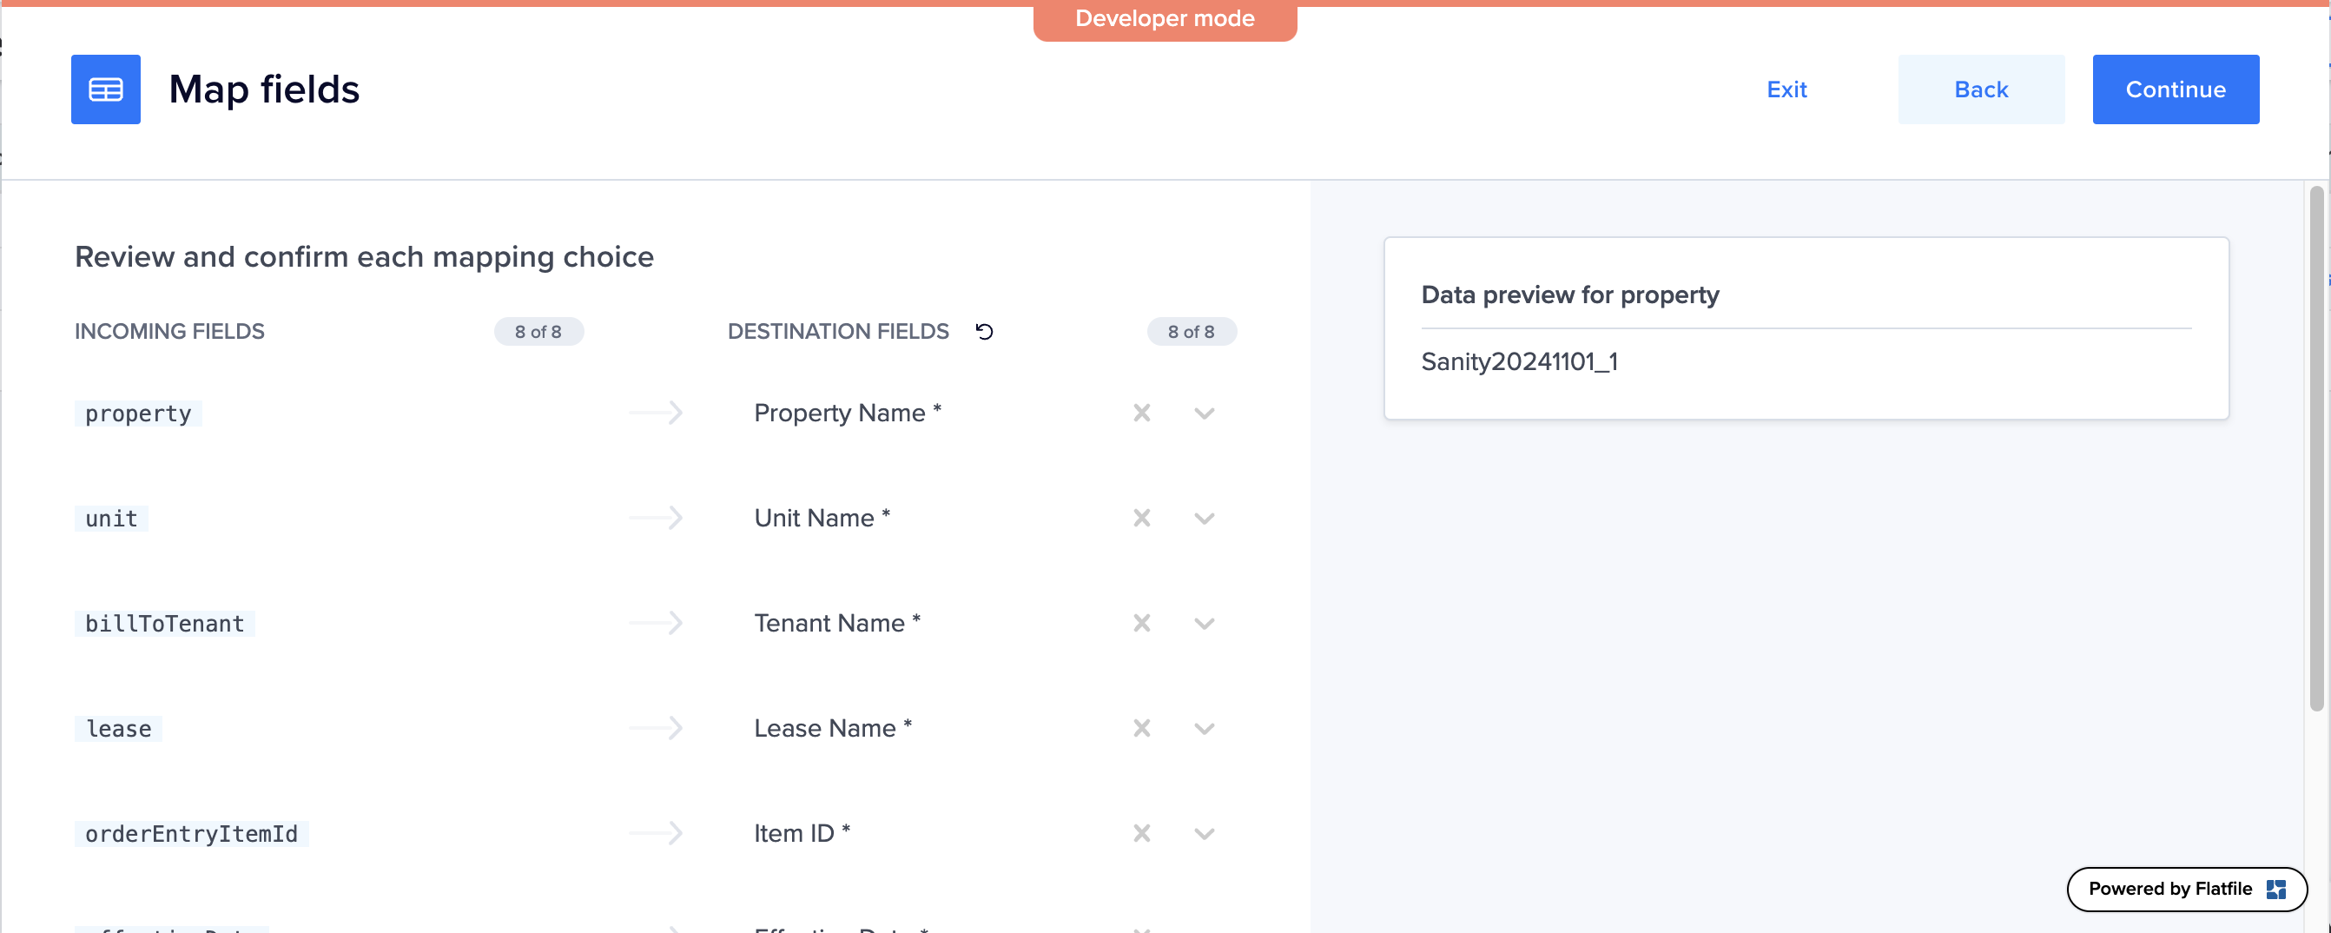Open the Property Name destination dropdown
2331x933 pixels.
(1204, 414)
